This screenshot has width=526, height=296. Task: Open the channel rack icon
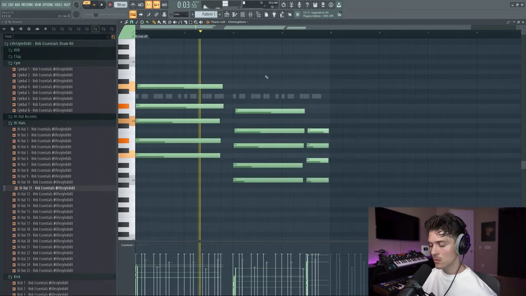[x=242, y=15]
